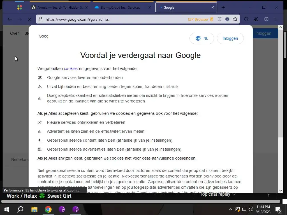Click the colorful apps icon before tabs
Image resolution: width=287 pixels, height=215 pixels.
[20, 7]
